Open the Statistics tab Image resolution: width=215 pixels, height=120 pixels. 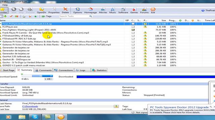click(99, 70)
